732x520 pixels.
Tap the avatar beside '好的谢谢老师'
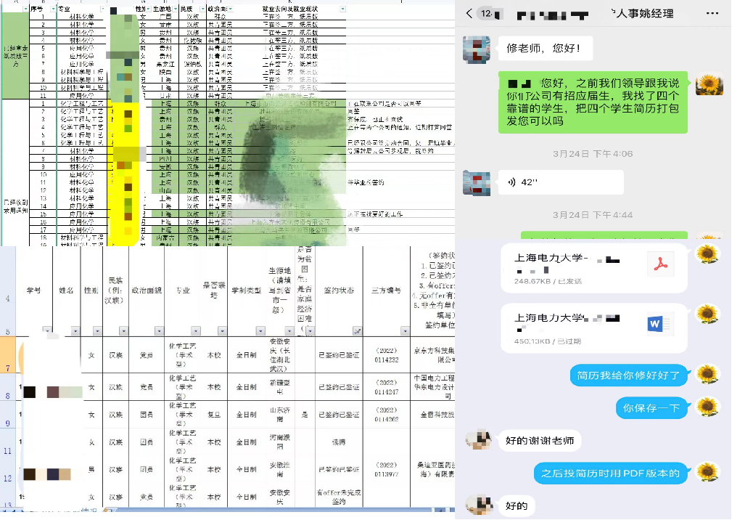point(479,439)
